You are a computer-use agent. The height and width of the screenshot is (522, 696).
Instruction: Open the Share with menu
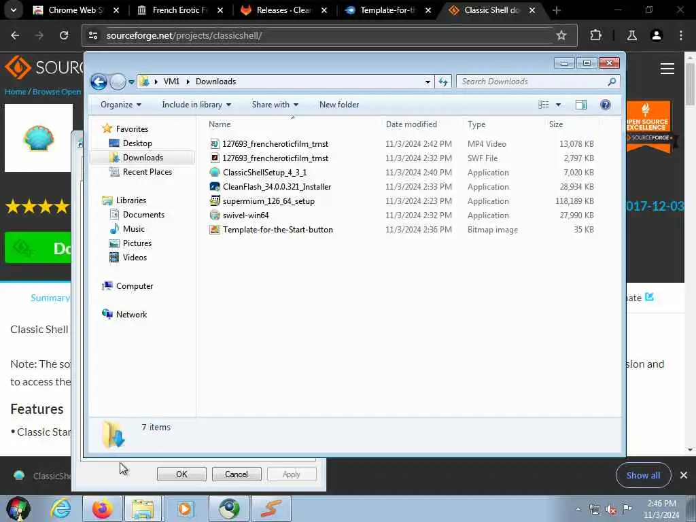tap(275, 104)
